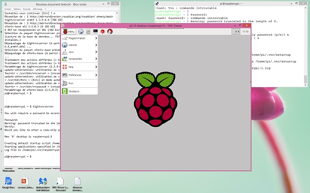
Task: Click the PuTTY terminal scroll-down arrow
Action: pyautogui.click(x=305, y=85)
